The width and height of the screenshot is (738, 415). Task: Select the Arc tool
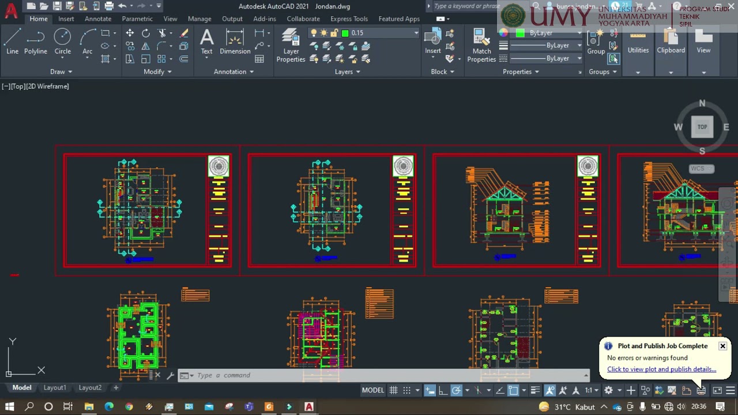[87, 42]
